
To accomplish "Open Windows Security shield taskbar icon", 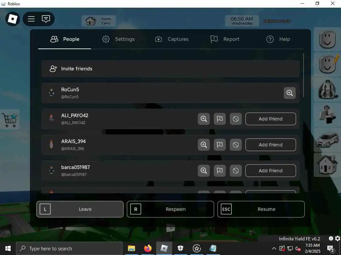I will [x=180, y=248].
